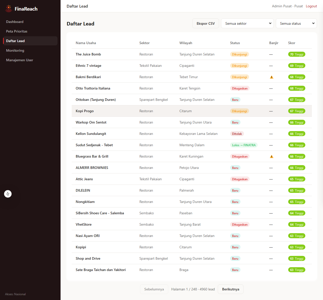
Task: Click the lightning bolt floating icon
Action: click(8, 194)
